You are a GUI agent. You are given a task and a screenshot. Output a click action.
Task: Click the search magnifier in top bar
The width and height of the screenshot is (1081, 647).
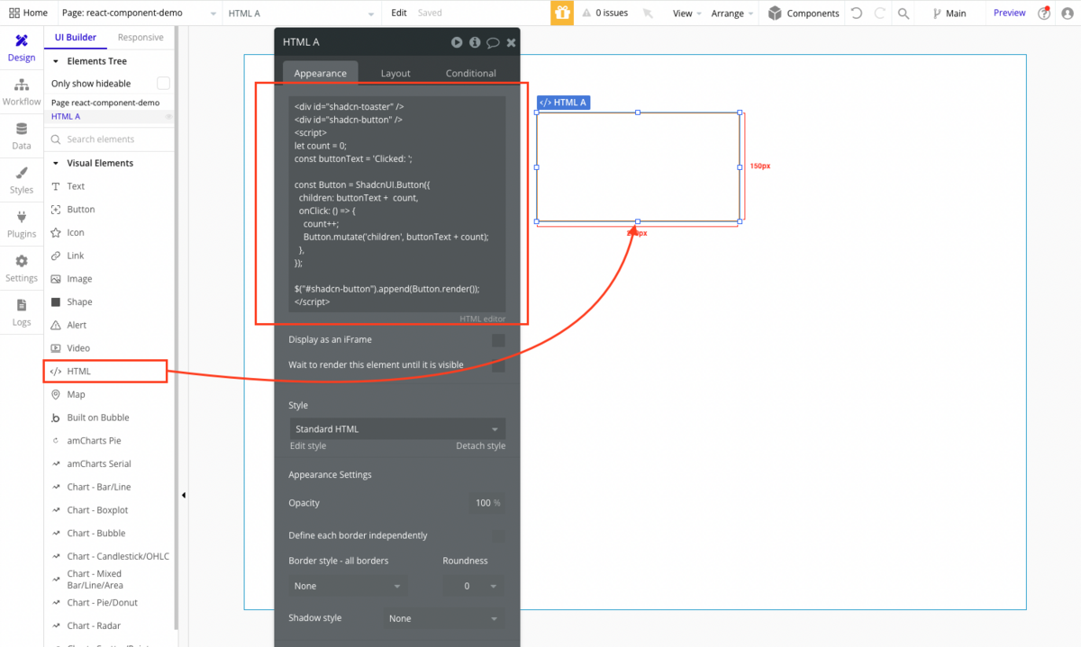(904, 13)
